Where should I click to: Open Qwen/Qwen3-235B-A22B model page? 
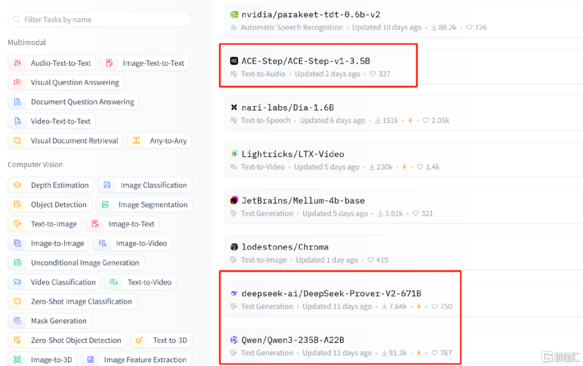tap(293, 340)
